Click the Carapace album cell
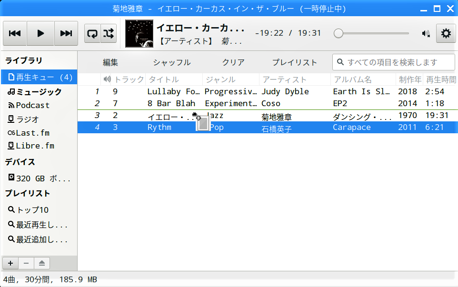 [x=352, y=127]
